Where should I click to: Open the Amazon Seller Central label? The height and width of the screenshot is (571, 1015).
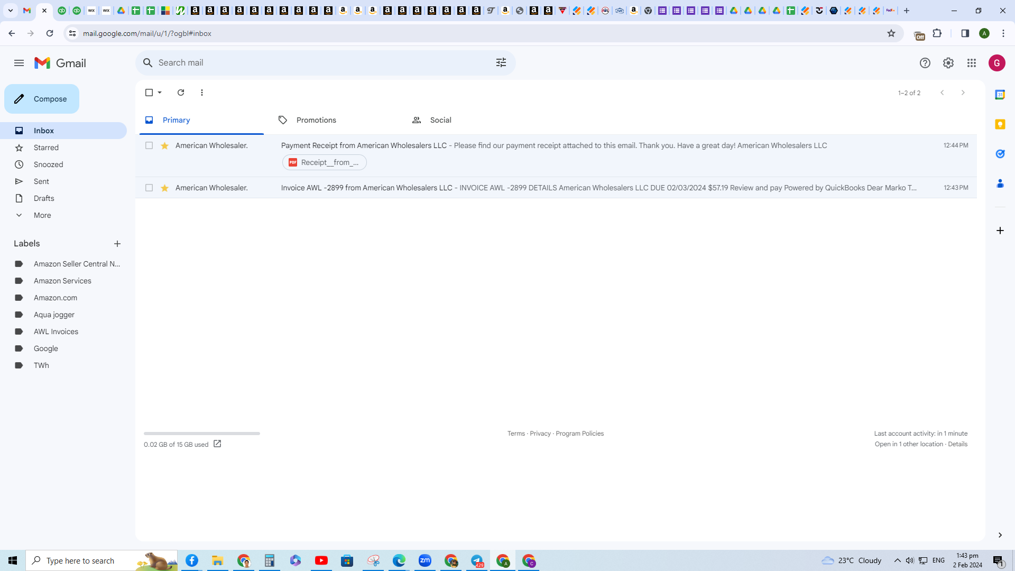coord(63,264)
